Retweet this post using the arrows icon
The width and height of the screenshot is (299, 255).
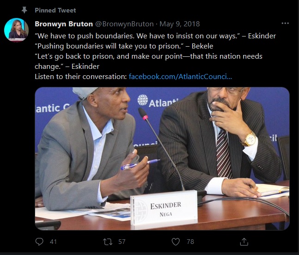pyautogui.click(x=107, y=241)
